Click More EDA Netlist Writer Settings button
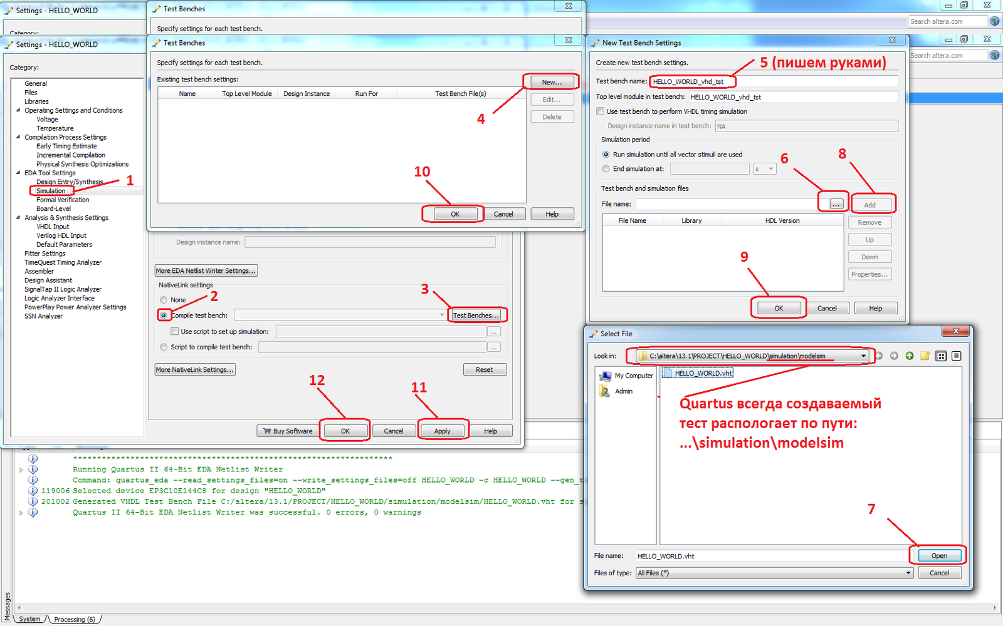The width and height of the screenshot is (1003, 626). click(x=206, y=270)
